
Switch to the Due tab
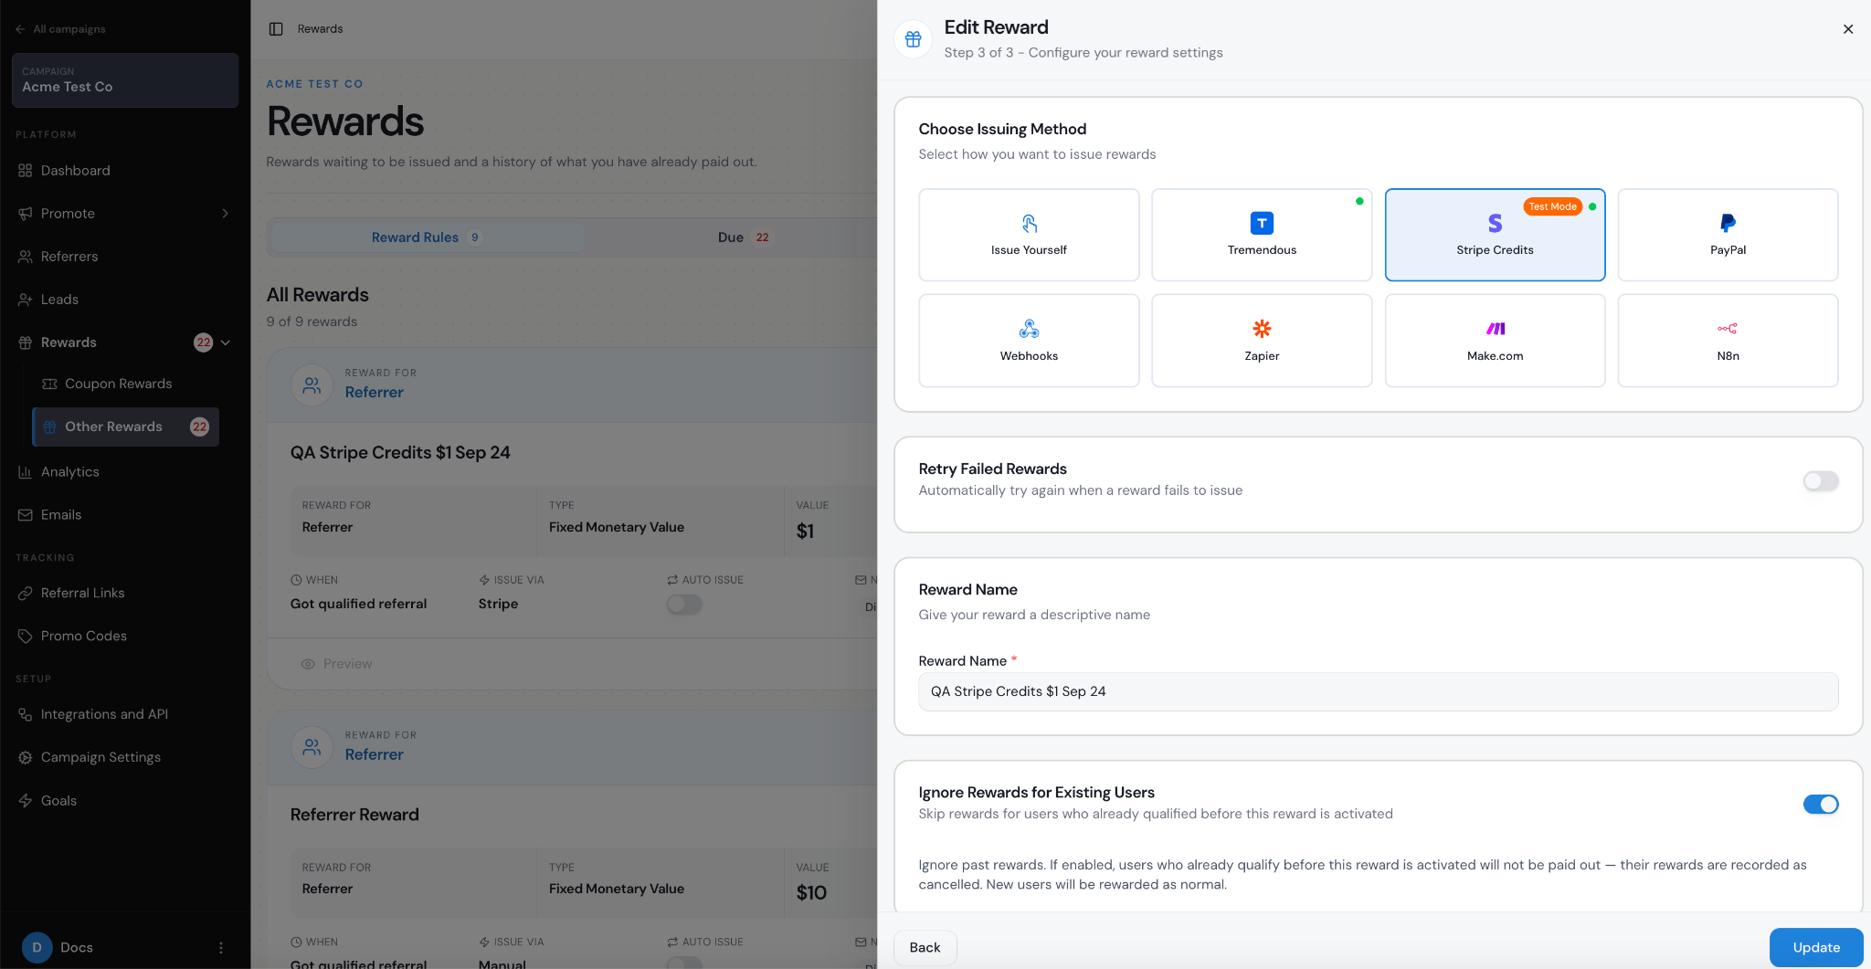pyautogui.click(x=744, y=237)
